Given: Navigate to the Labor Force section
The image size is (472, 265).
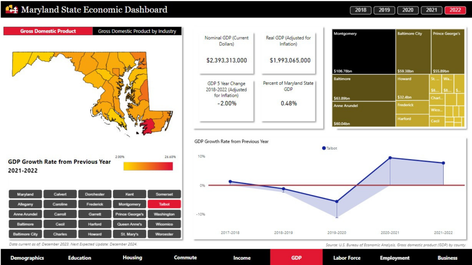Looking at the screenshot, I should point(347,258).
